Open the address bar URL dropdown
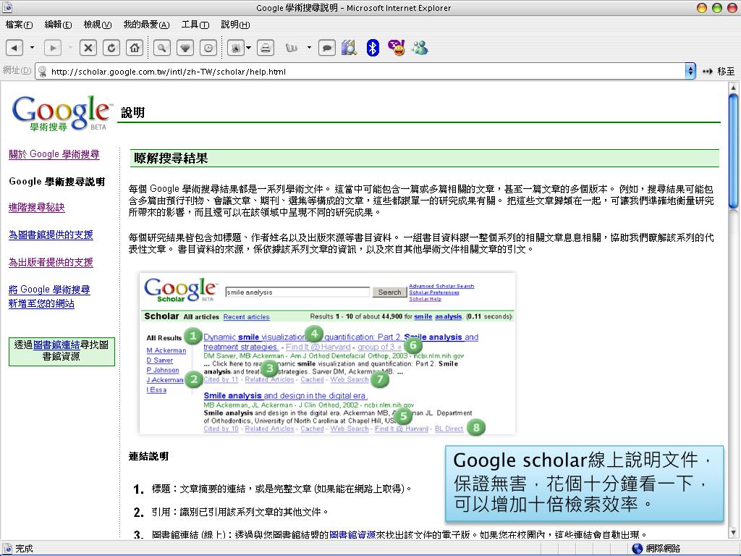 690,72
